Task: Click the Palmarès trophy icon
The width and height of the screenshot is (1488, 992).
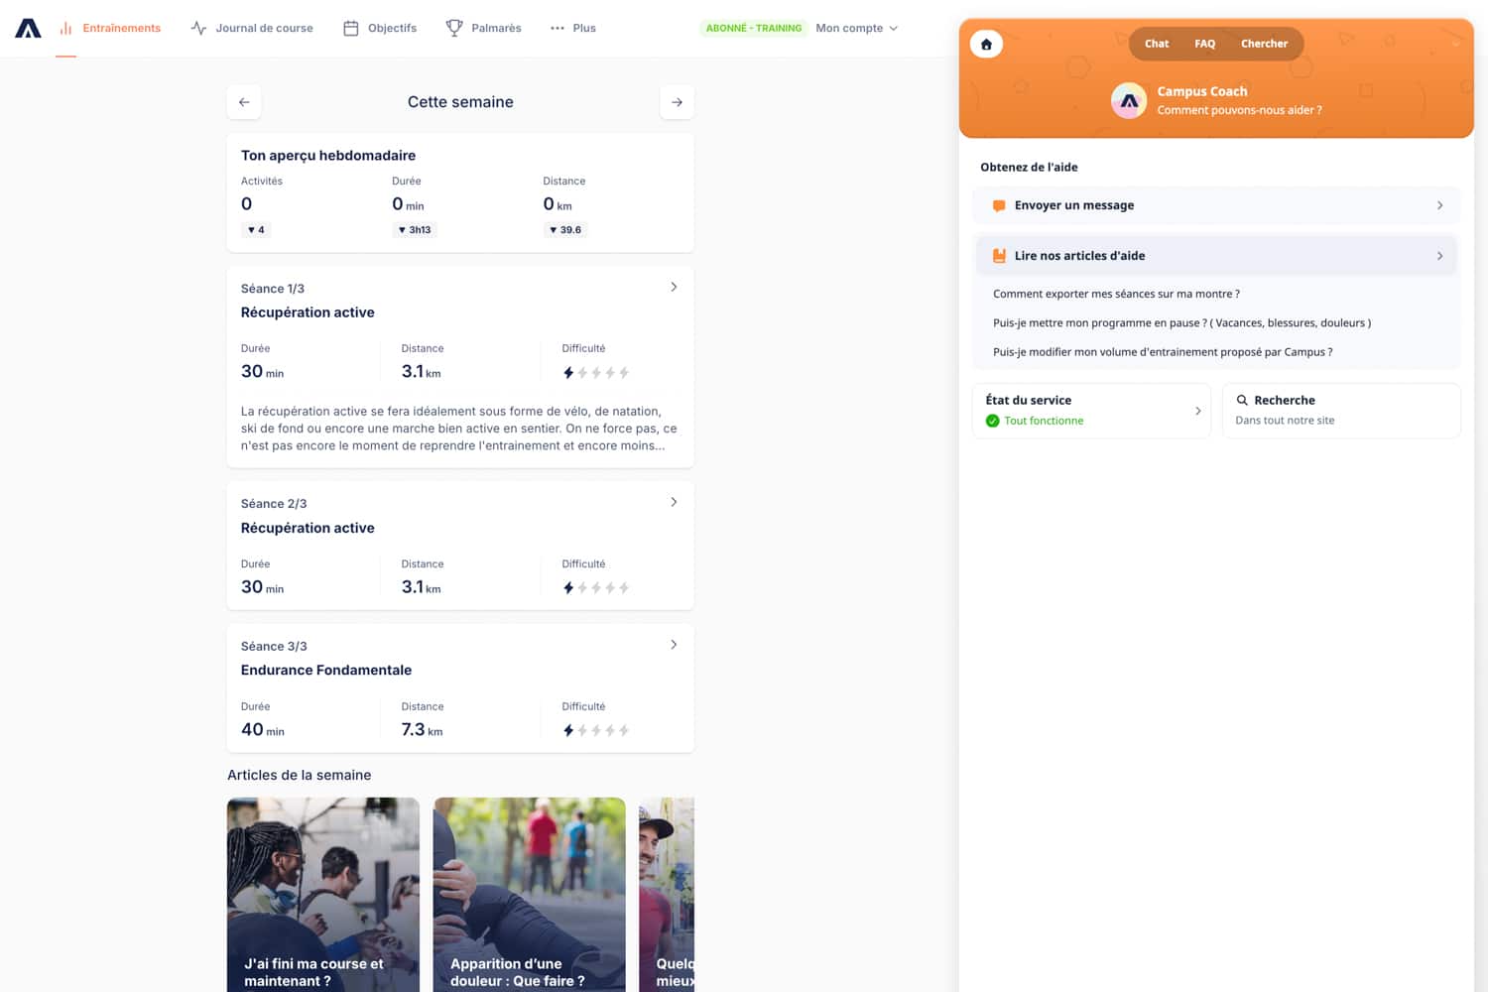Action: click(x=454, y=28)
